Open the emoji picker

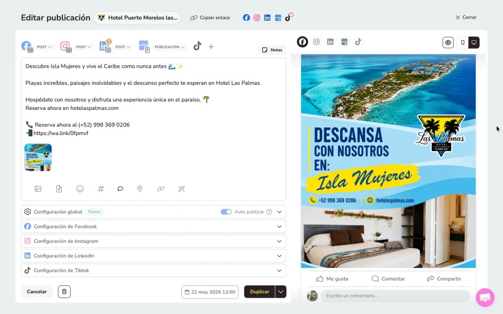point(80,189)
